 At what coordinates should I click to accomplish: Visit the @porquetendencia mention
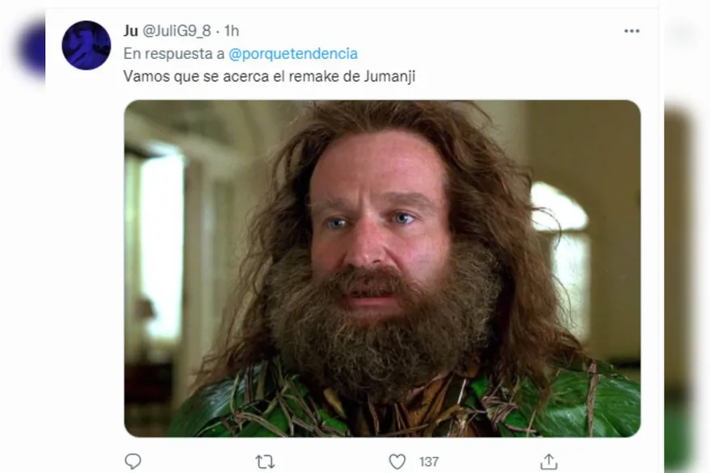[293, 53]
